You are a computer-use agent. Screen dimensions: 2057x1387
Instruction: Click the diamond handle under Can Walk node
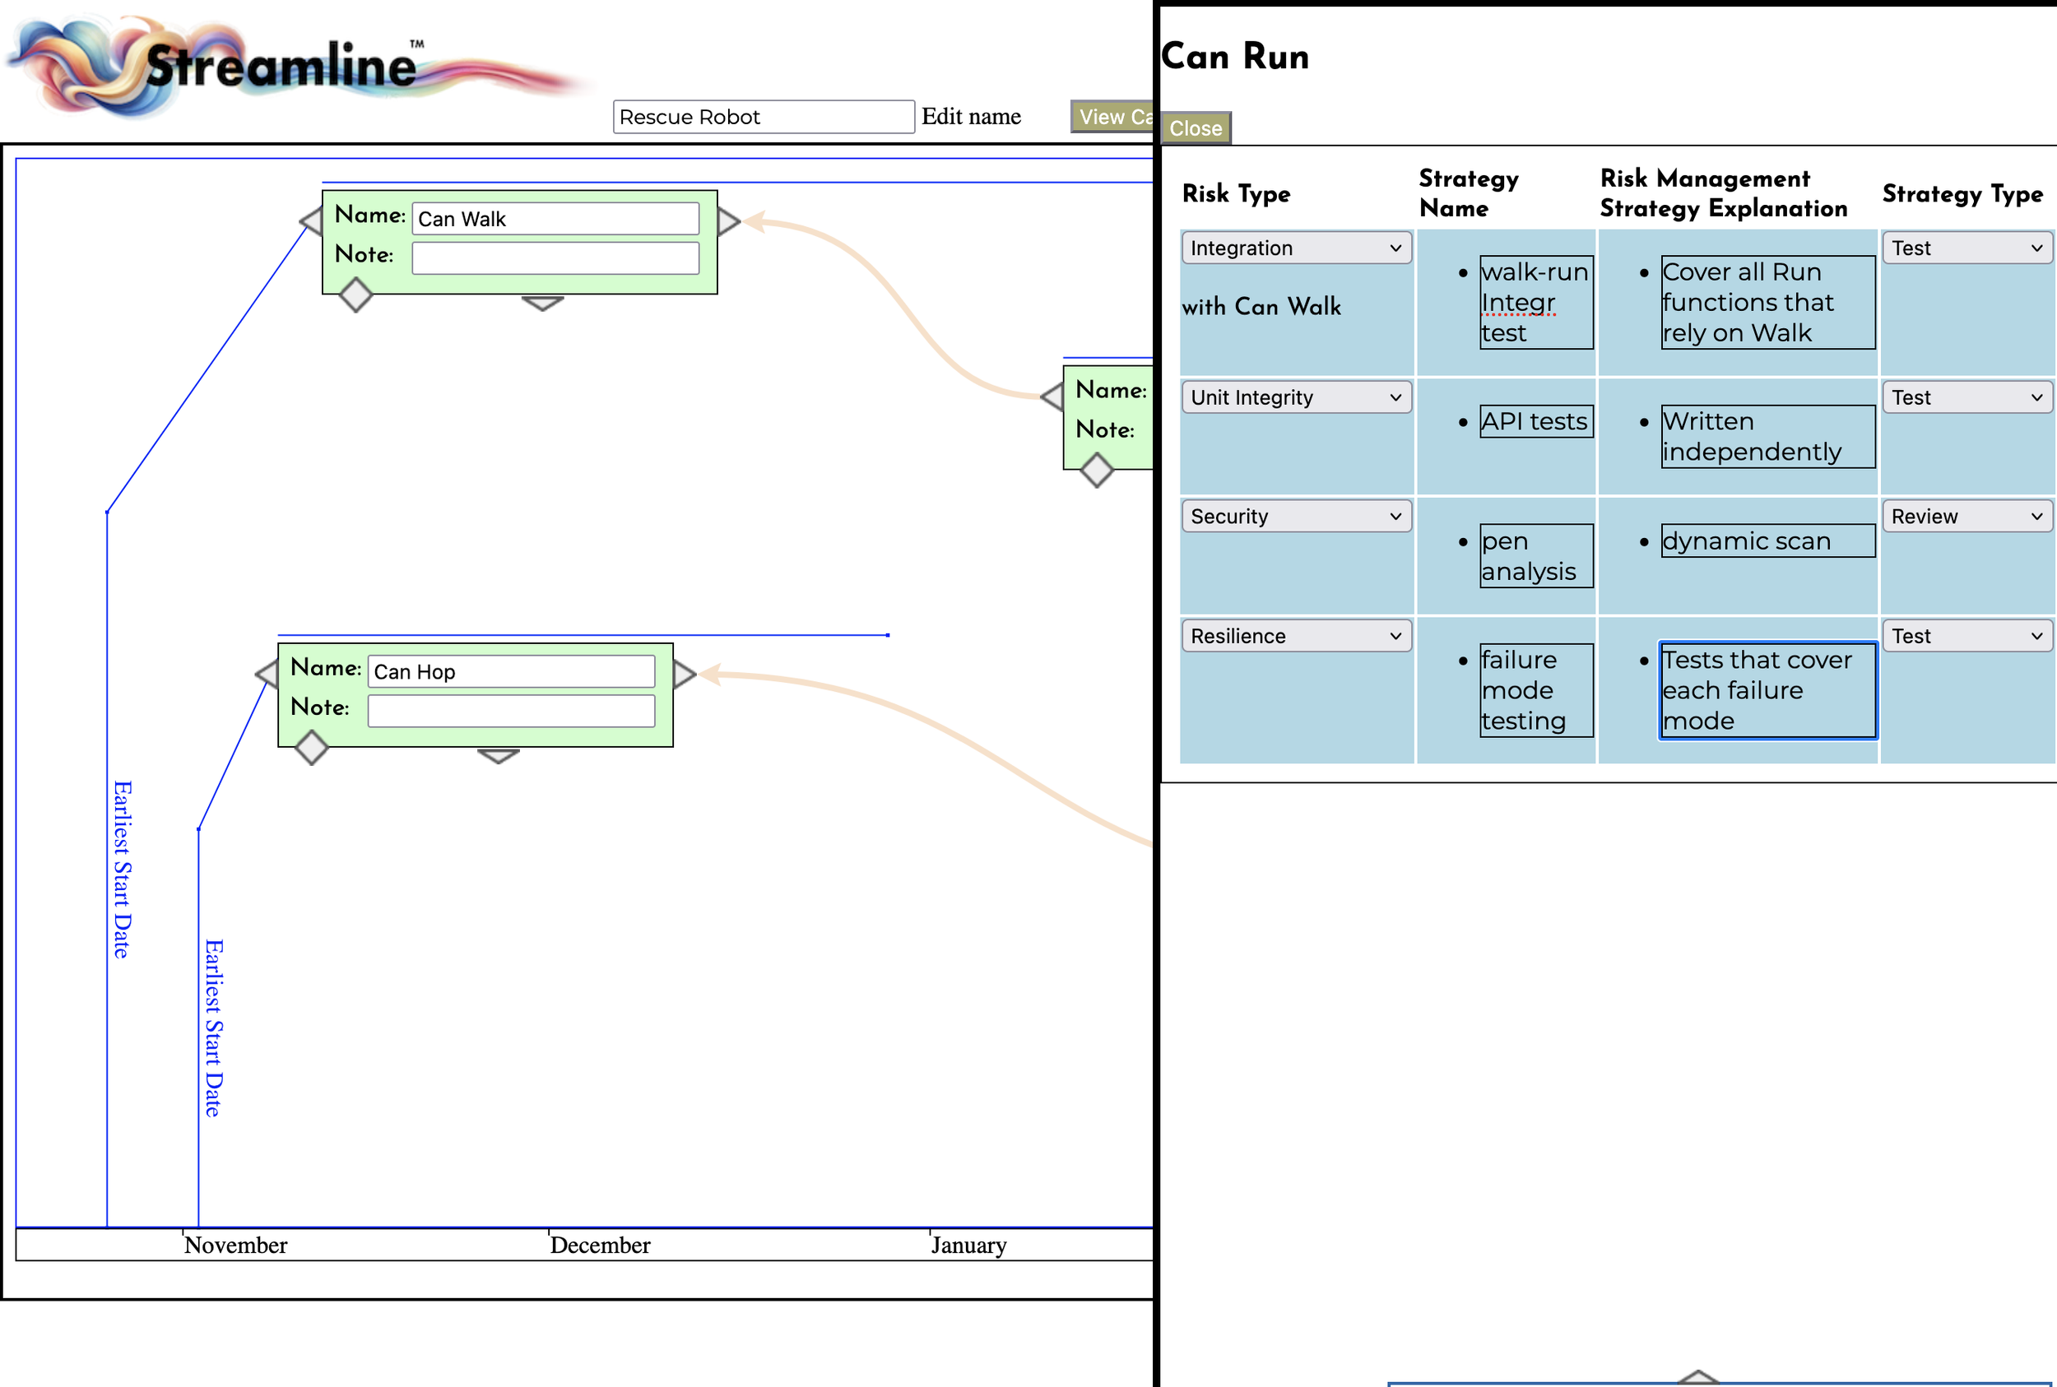pos(355,295)
